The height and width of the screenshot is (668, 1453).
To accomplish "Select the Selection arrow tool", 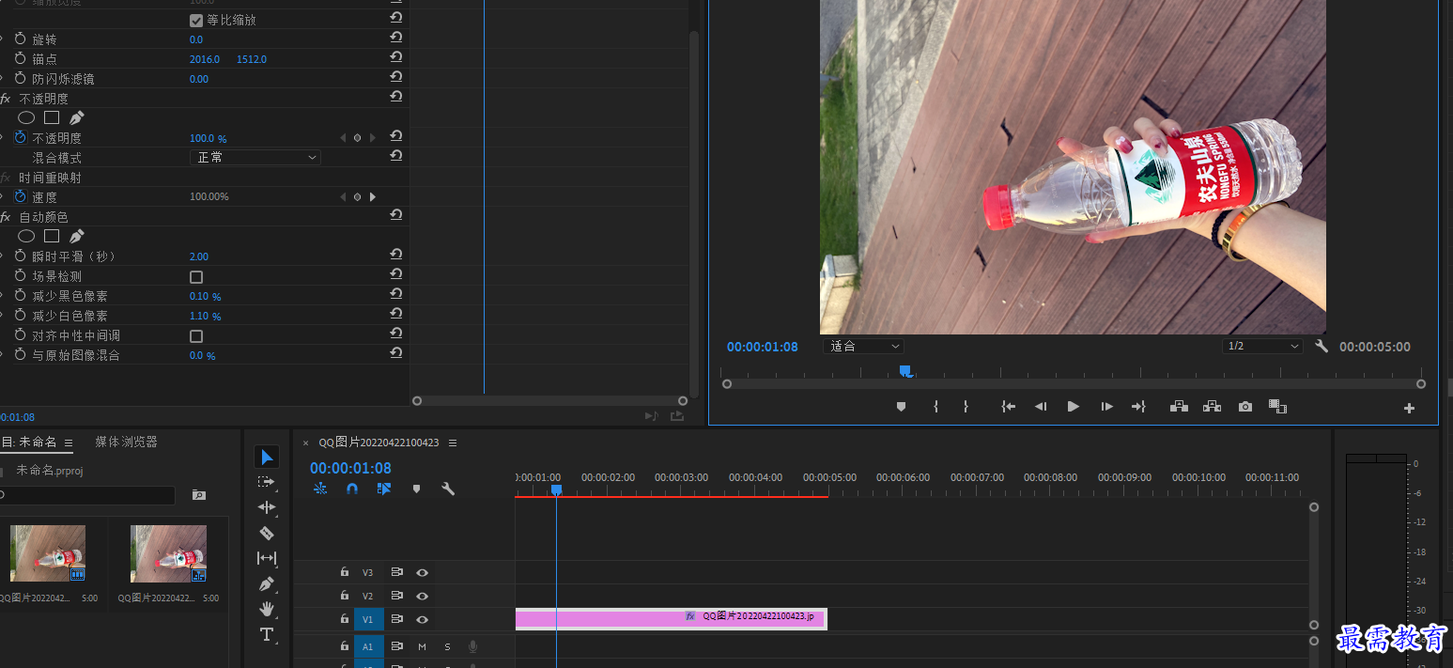I will pyautogui.click(x=267, y=457).
